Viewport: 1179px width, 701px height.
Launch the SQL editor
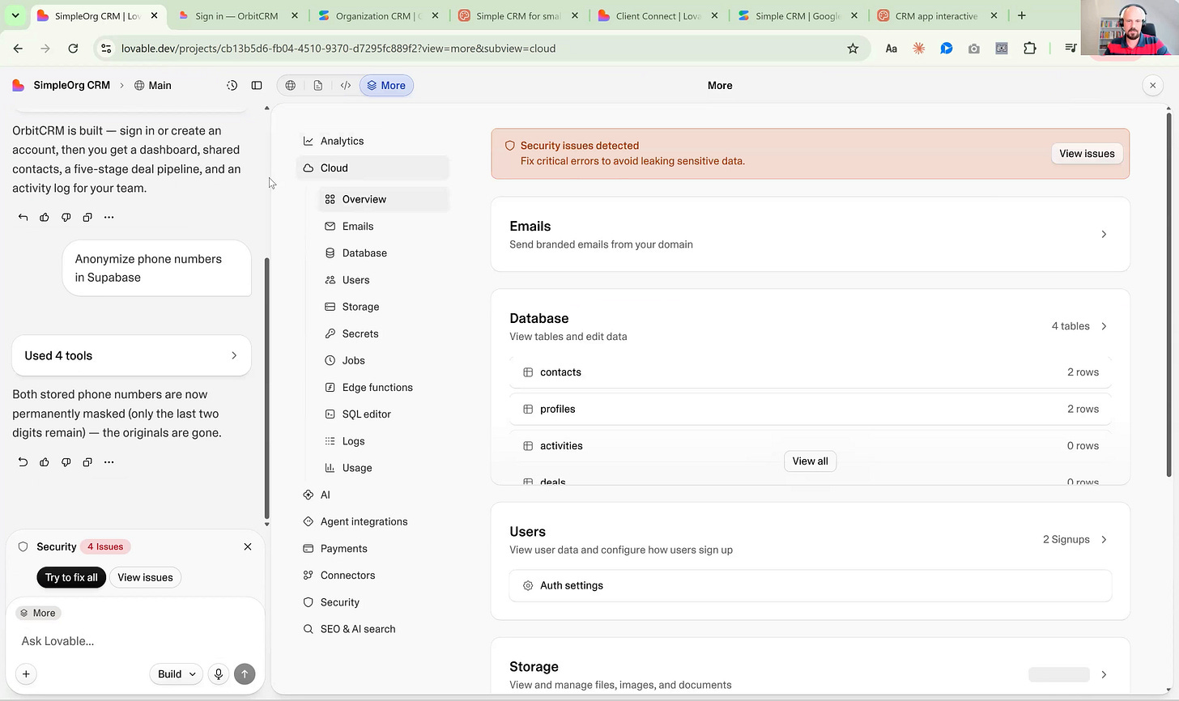pyautogui.click(x=384, y=414)
